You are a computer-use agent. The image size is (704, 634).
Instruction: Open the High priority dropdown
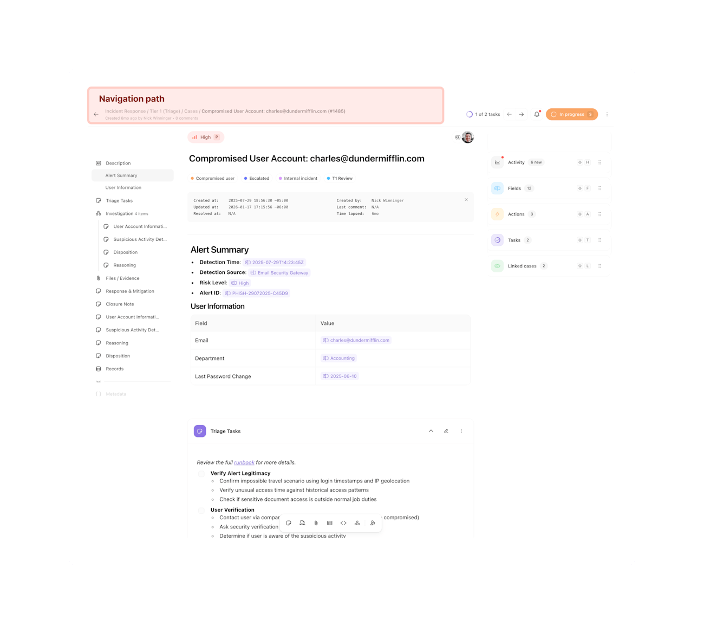[x=206, y=137]
